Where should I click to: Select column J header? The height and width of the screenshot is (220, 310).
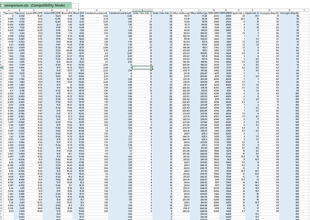pos(163,10)
